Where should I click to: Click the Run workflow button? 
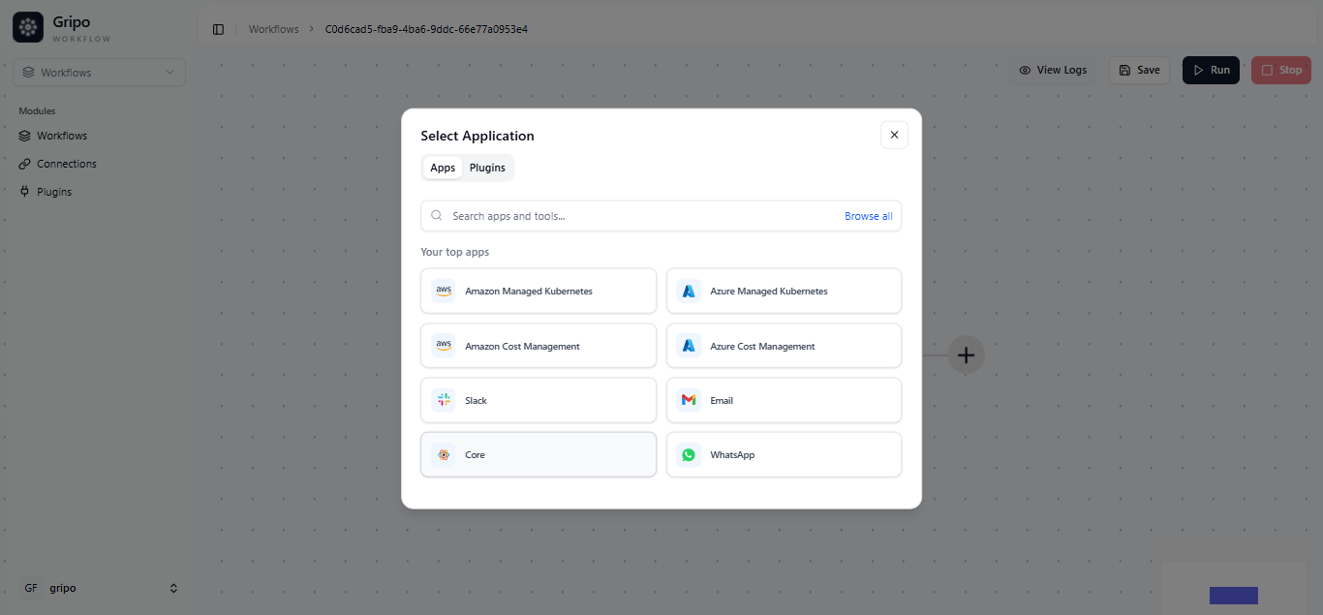pos(1210,70)
